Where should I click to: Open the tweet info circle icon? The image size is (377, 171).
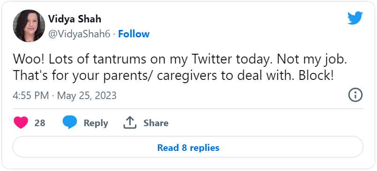355,95
